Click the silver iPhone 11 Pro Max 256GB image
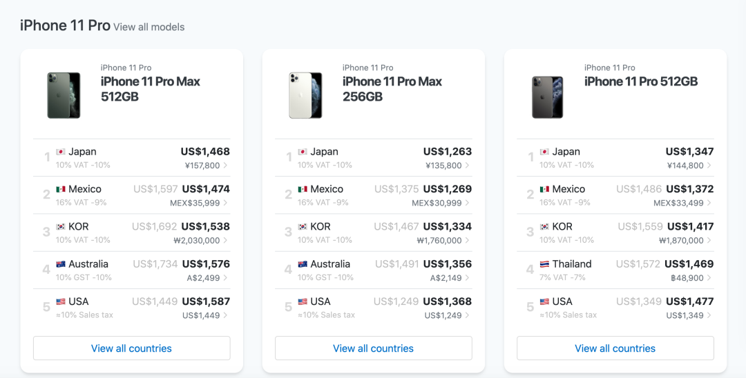Image resolution: width=746 pixels, height=378 pixels. click(x=305, y=95)
